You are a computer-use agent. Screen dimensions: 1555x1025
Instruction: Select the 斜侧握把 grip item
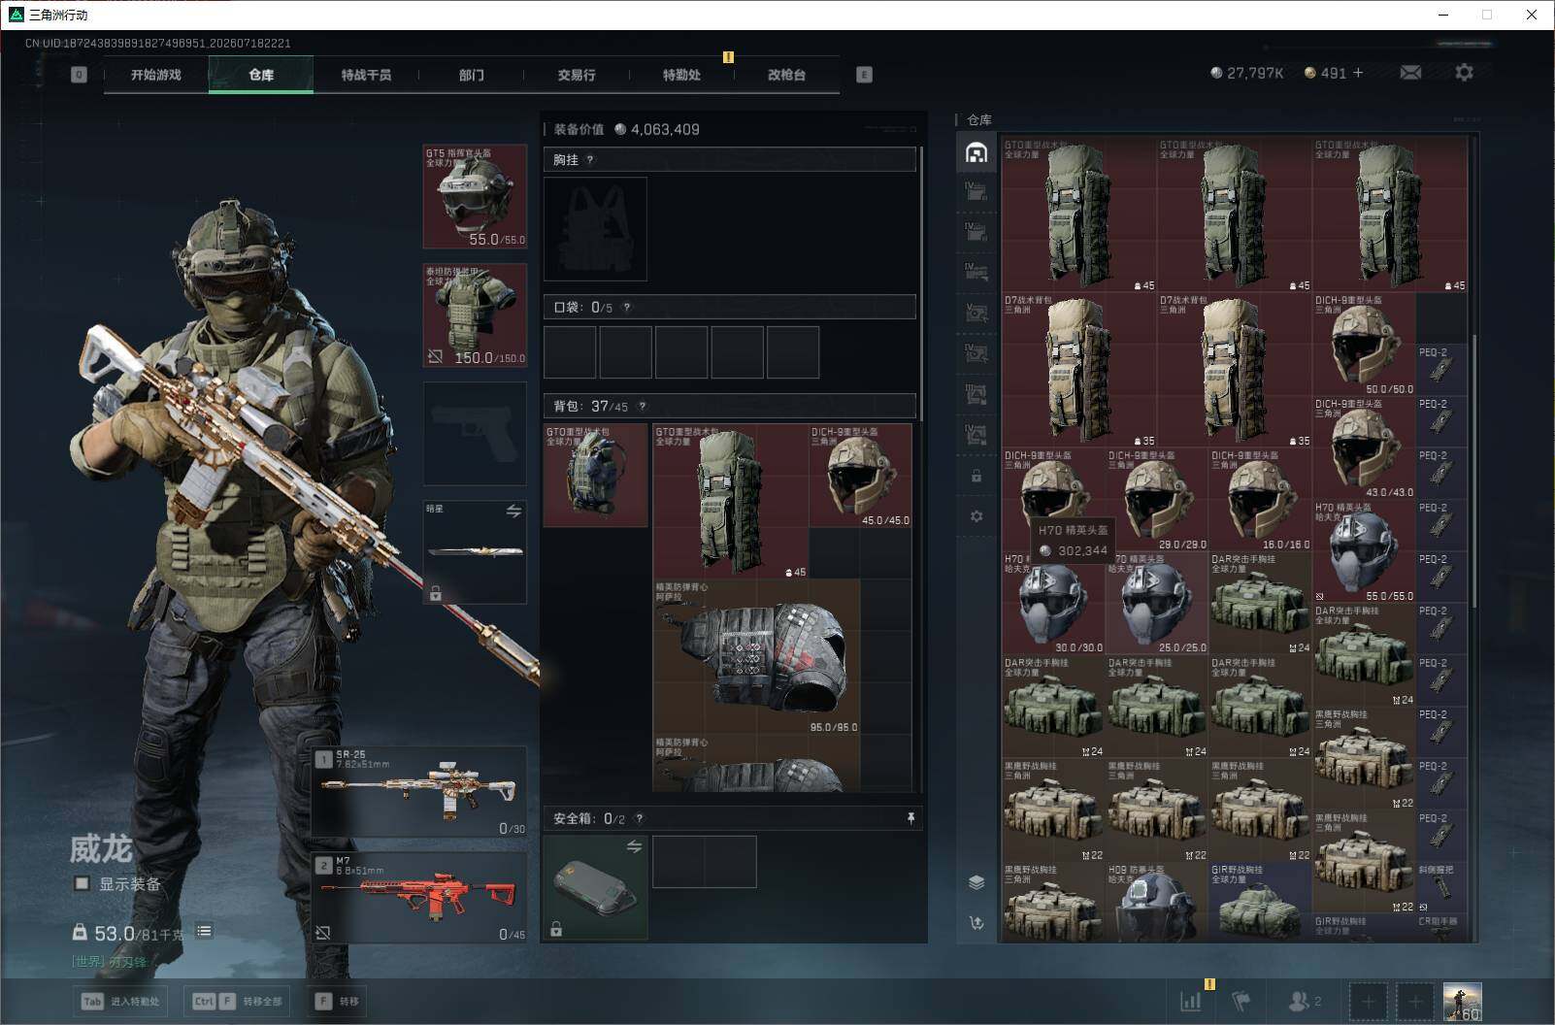pyautogui.click(x=1441, y=887)
